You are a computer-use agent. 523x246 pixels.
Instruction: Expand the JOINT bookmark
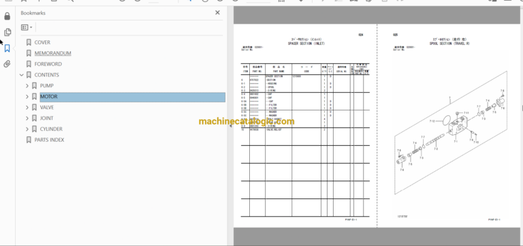[x=27, y=118]
